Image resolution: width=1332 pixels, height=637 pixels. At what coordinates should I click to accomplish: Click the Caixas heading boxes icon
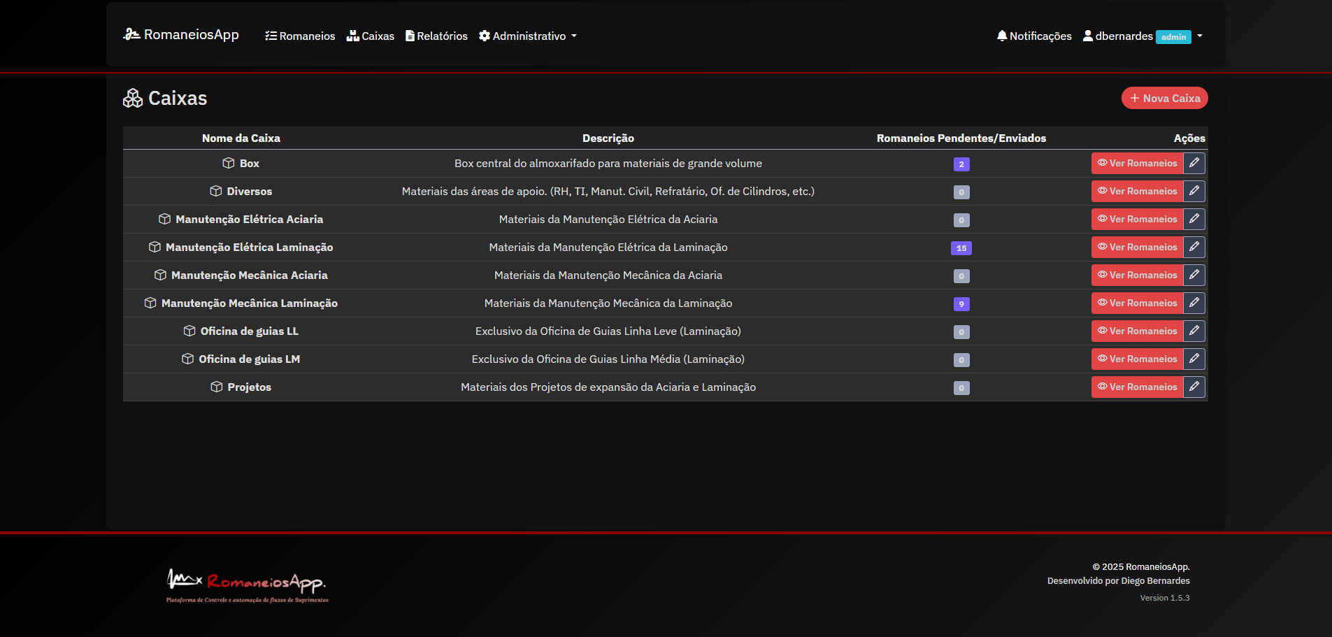tap(132, 98)
